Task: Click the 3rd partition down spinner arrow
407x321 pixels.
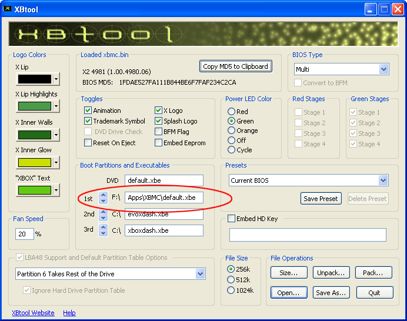Action: tap(104, 233)
